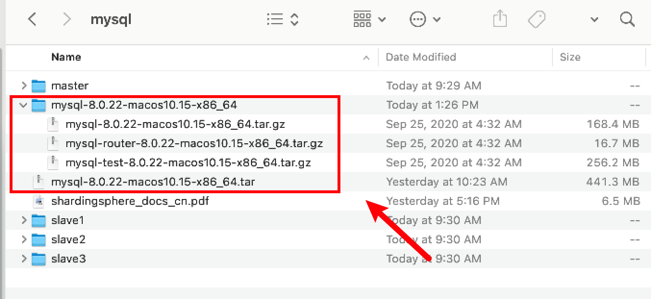
Task: Select mysql-router-8.0.22 tar.gz file
Action: (x=194, y=143)
